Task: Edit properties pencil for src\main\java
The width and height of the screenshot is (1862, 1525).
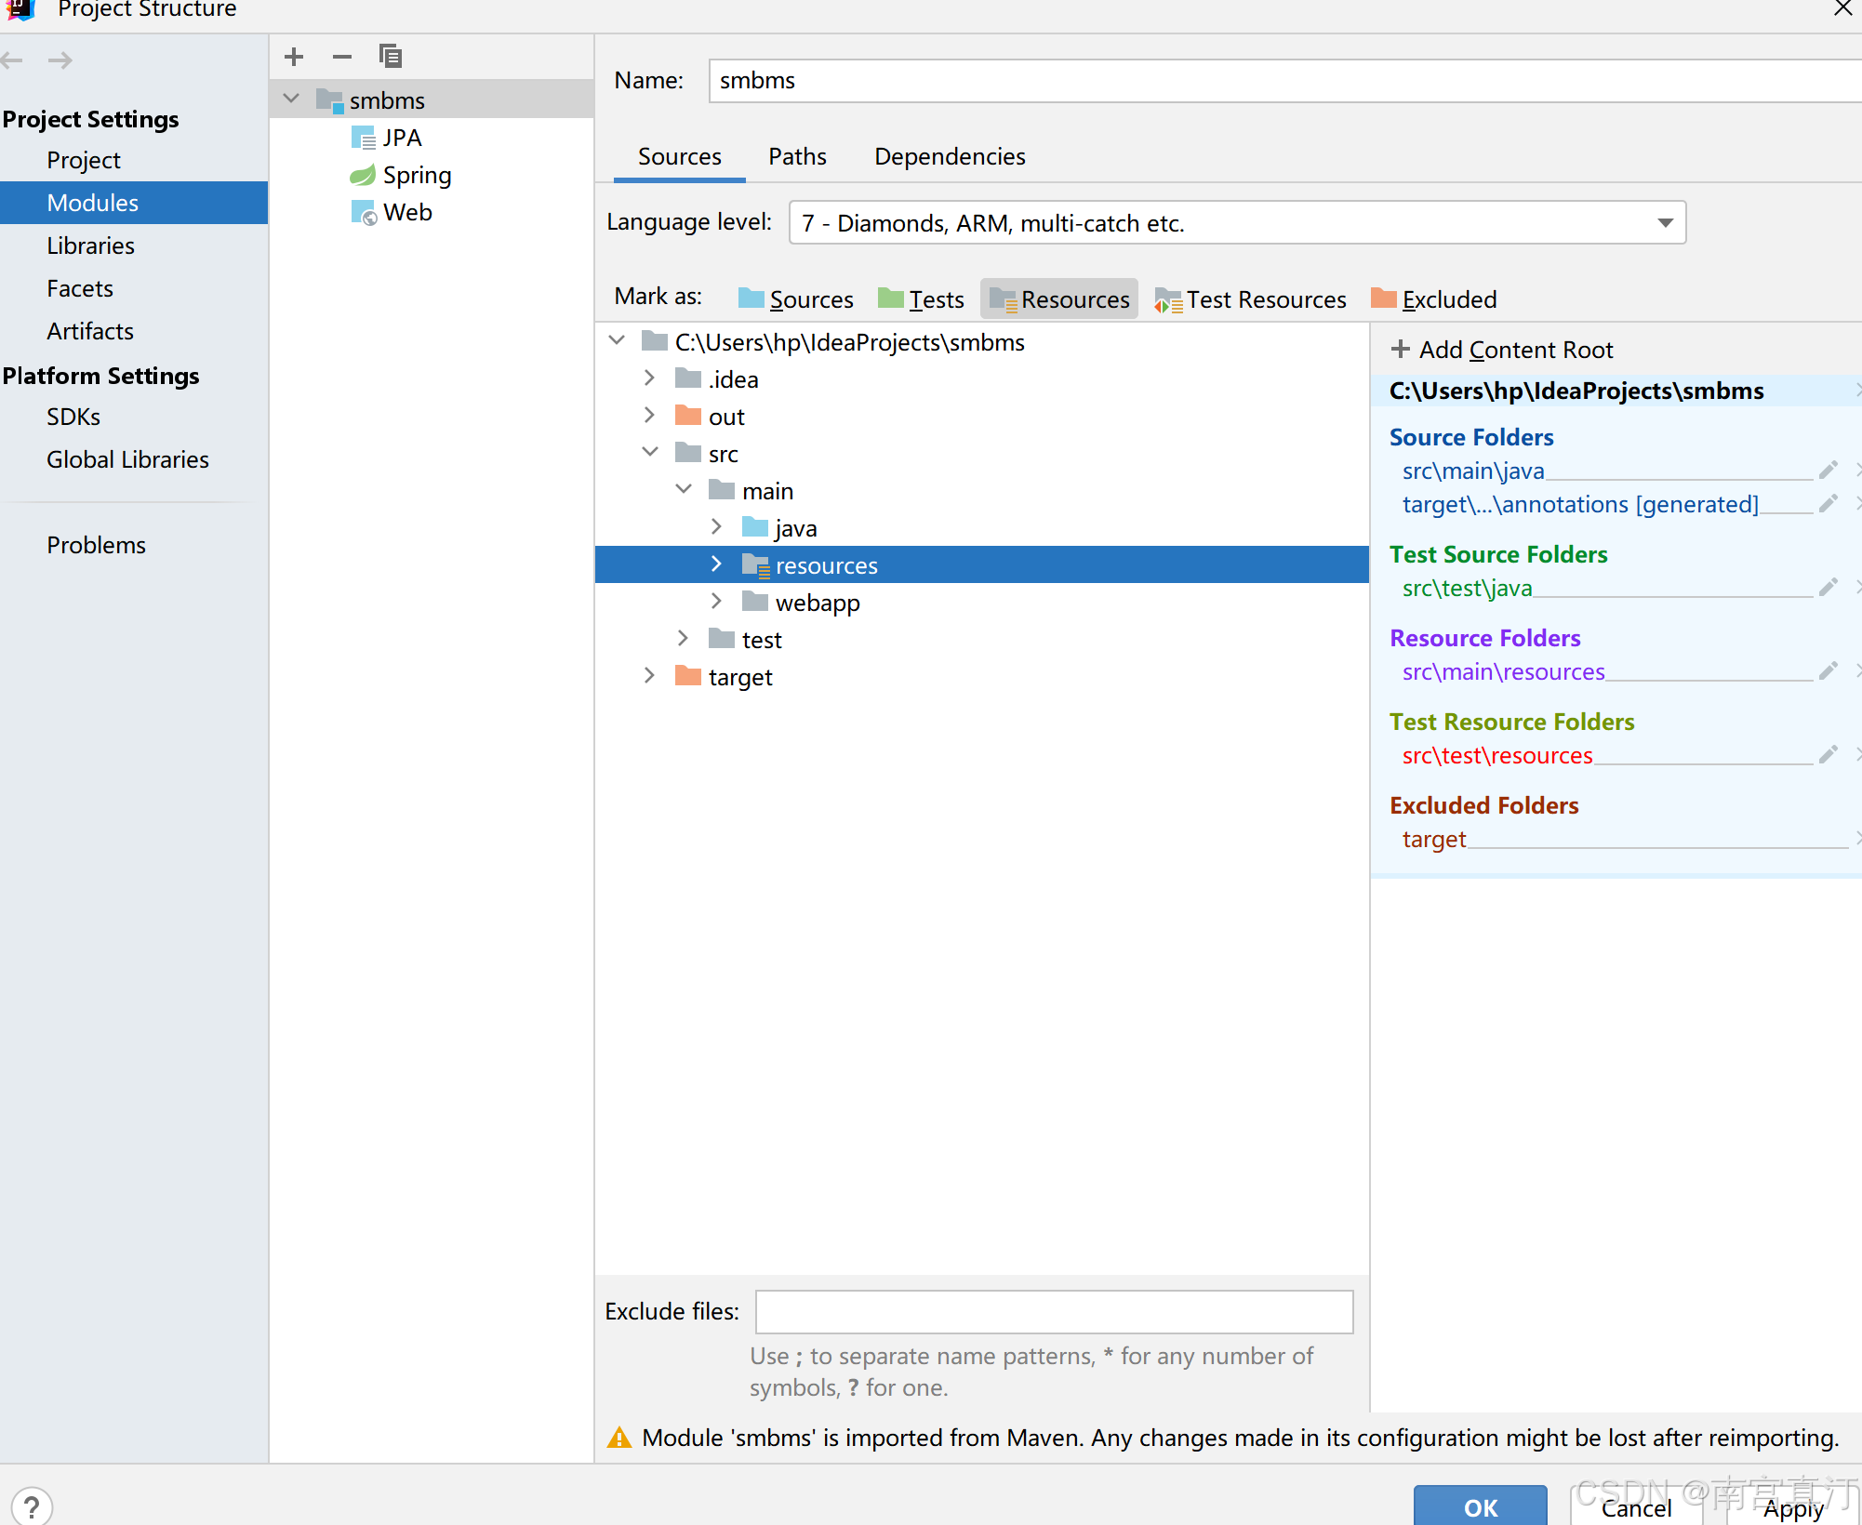Action: pos(1828,471)
